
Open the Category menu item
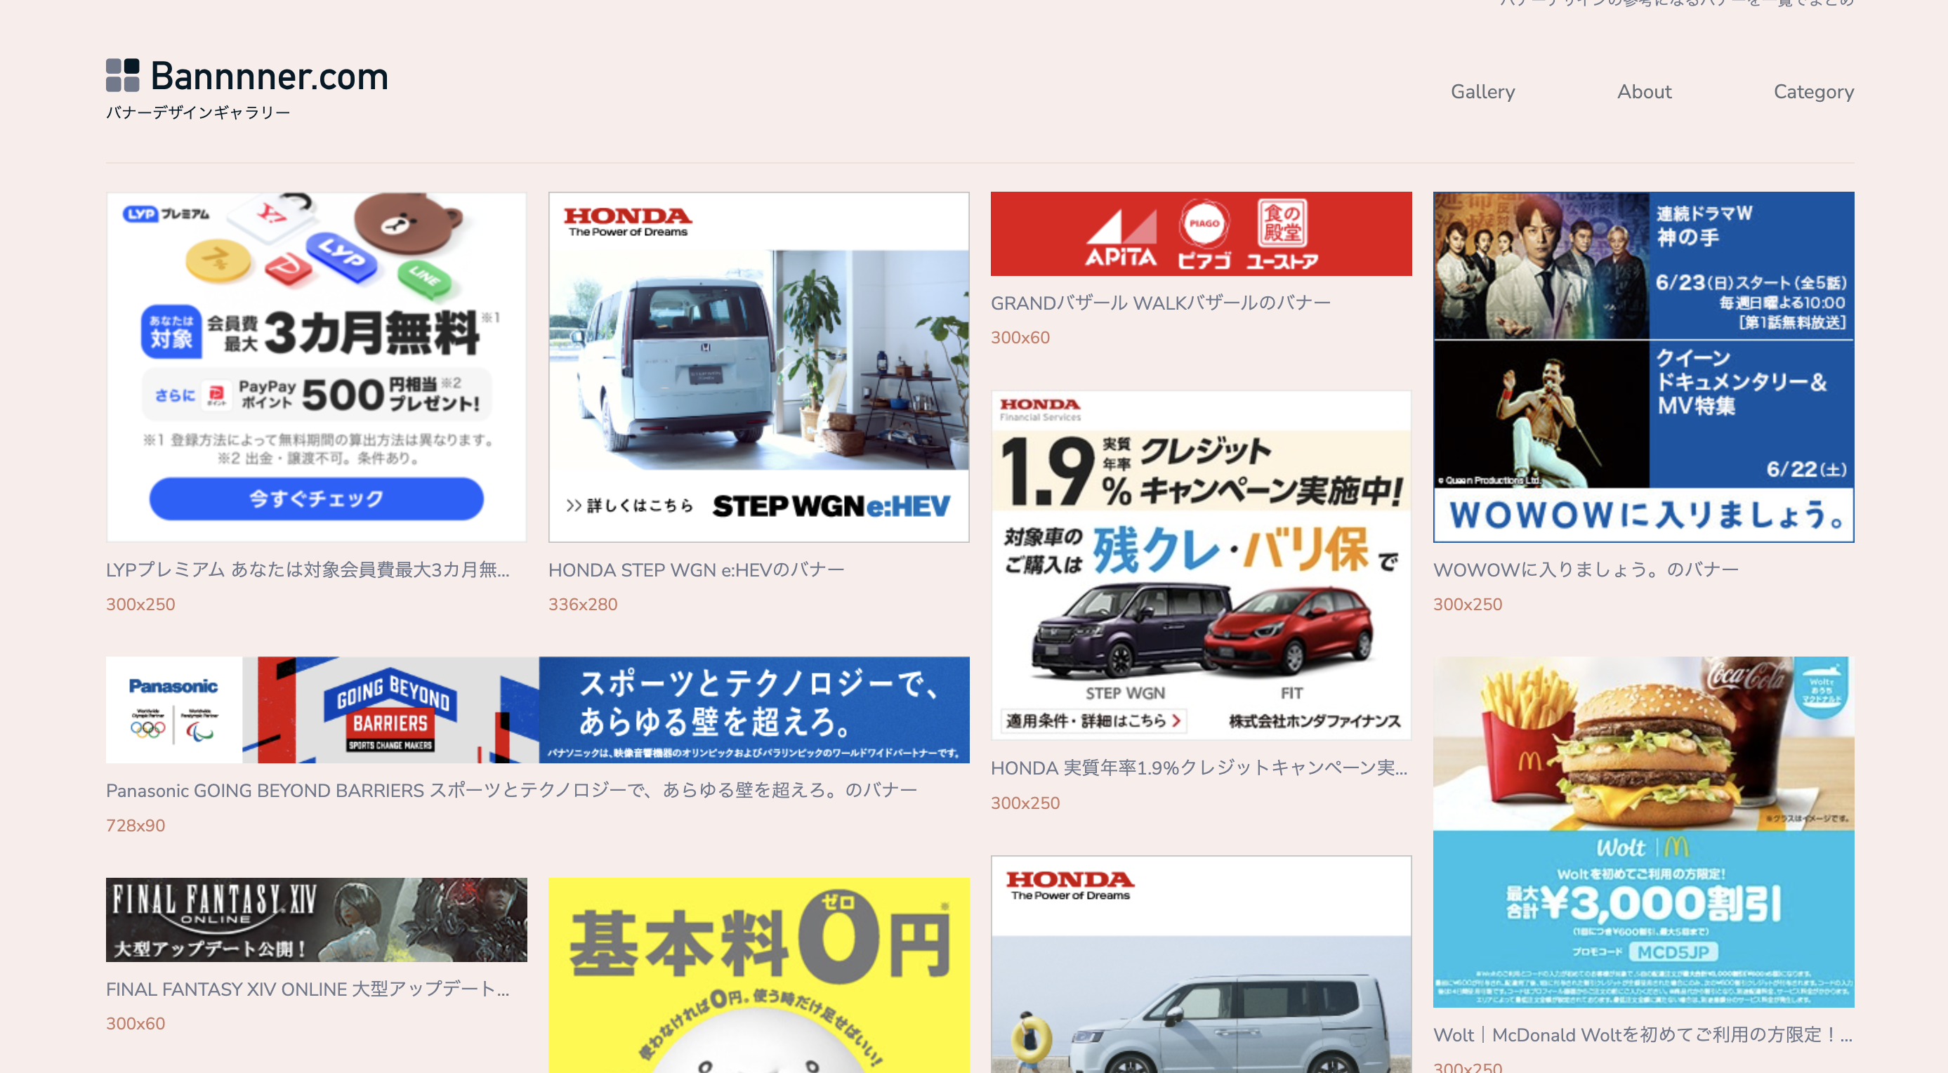click(1813, 92)
